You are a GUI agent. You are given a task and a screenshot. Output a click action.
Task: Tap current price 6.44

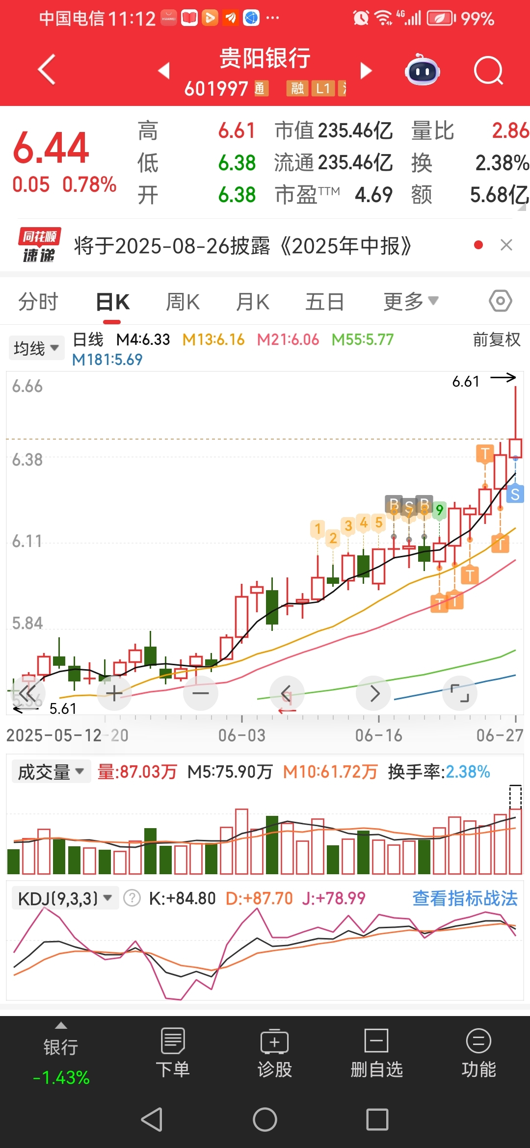pyautogui.click(x=51, y=147)
